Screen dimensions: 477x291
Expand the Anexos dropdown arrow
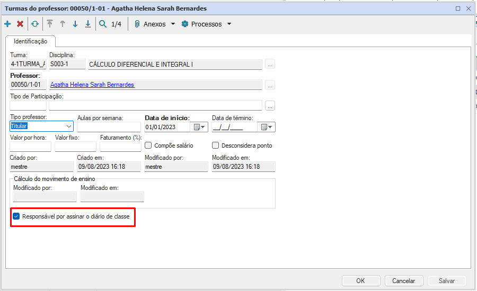tap(173, 24)
